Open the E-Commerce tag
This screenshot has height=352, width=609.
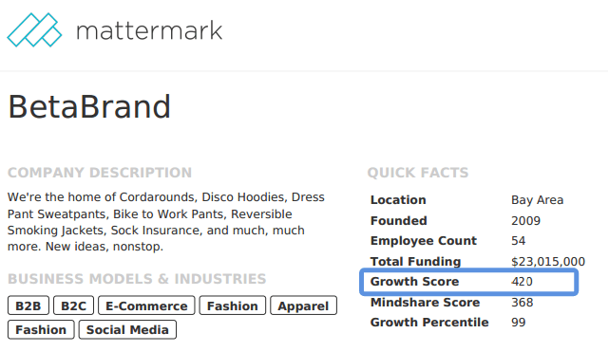click(x=146, y=306)
